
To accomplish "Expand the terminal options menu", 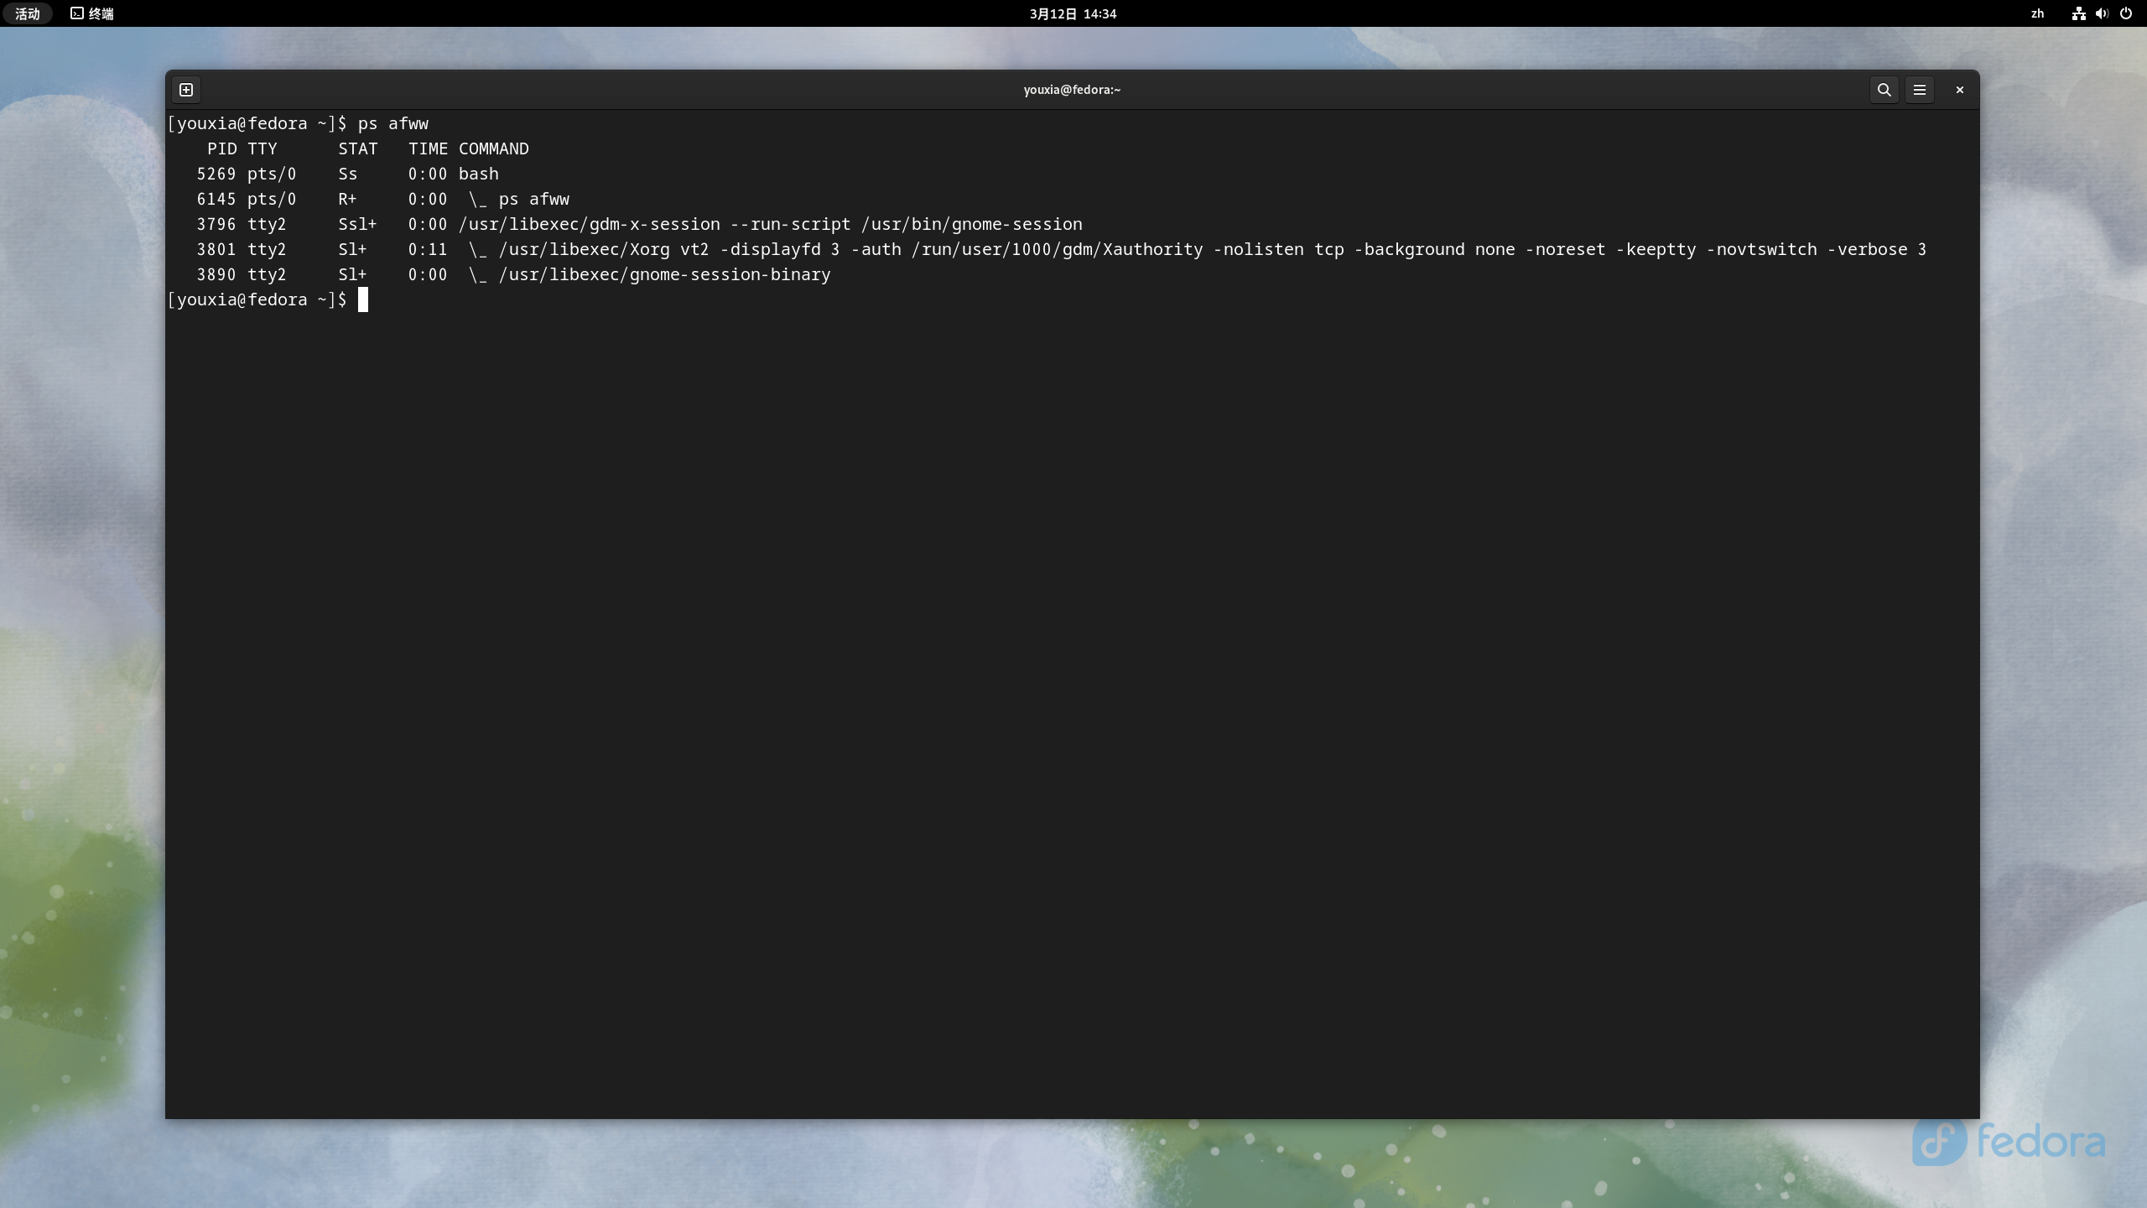I will coord(1920,90).
